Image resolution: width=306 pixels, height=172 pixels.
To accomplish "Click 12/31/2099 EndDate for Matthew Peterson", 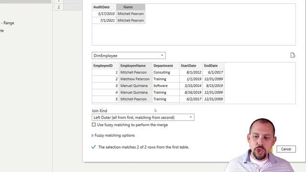I will coord(214,79).
